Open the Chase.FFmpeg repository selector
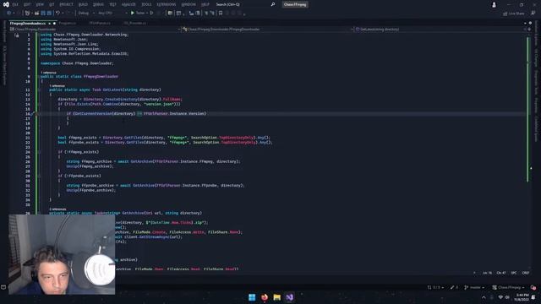This screenshot has height=304, width=541. point(509,287)
